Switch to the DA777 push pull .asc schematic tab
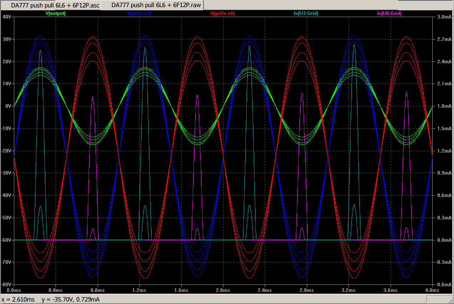Image resolution: width=454 pixels, height=304 pixels. [51, 5]
